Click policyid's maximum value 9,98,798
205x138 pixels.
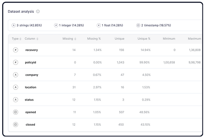tap(194, 62)
